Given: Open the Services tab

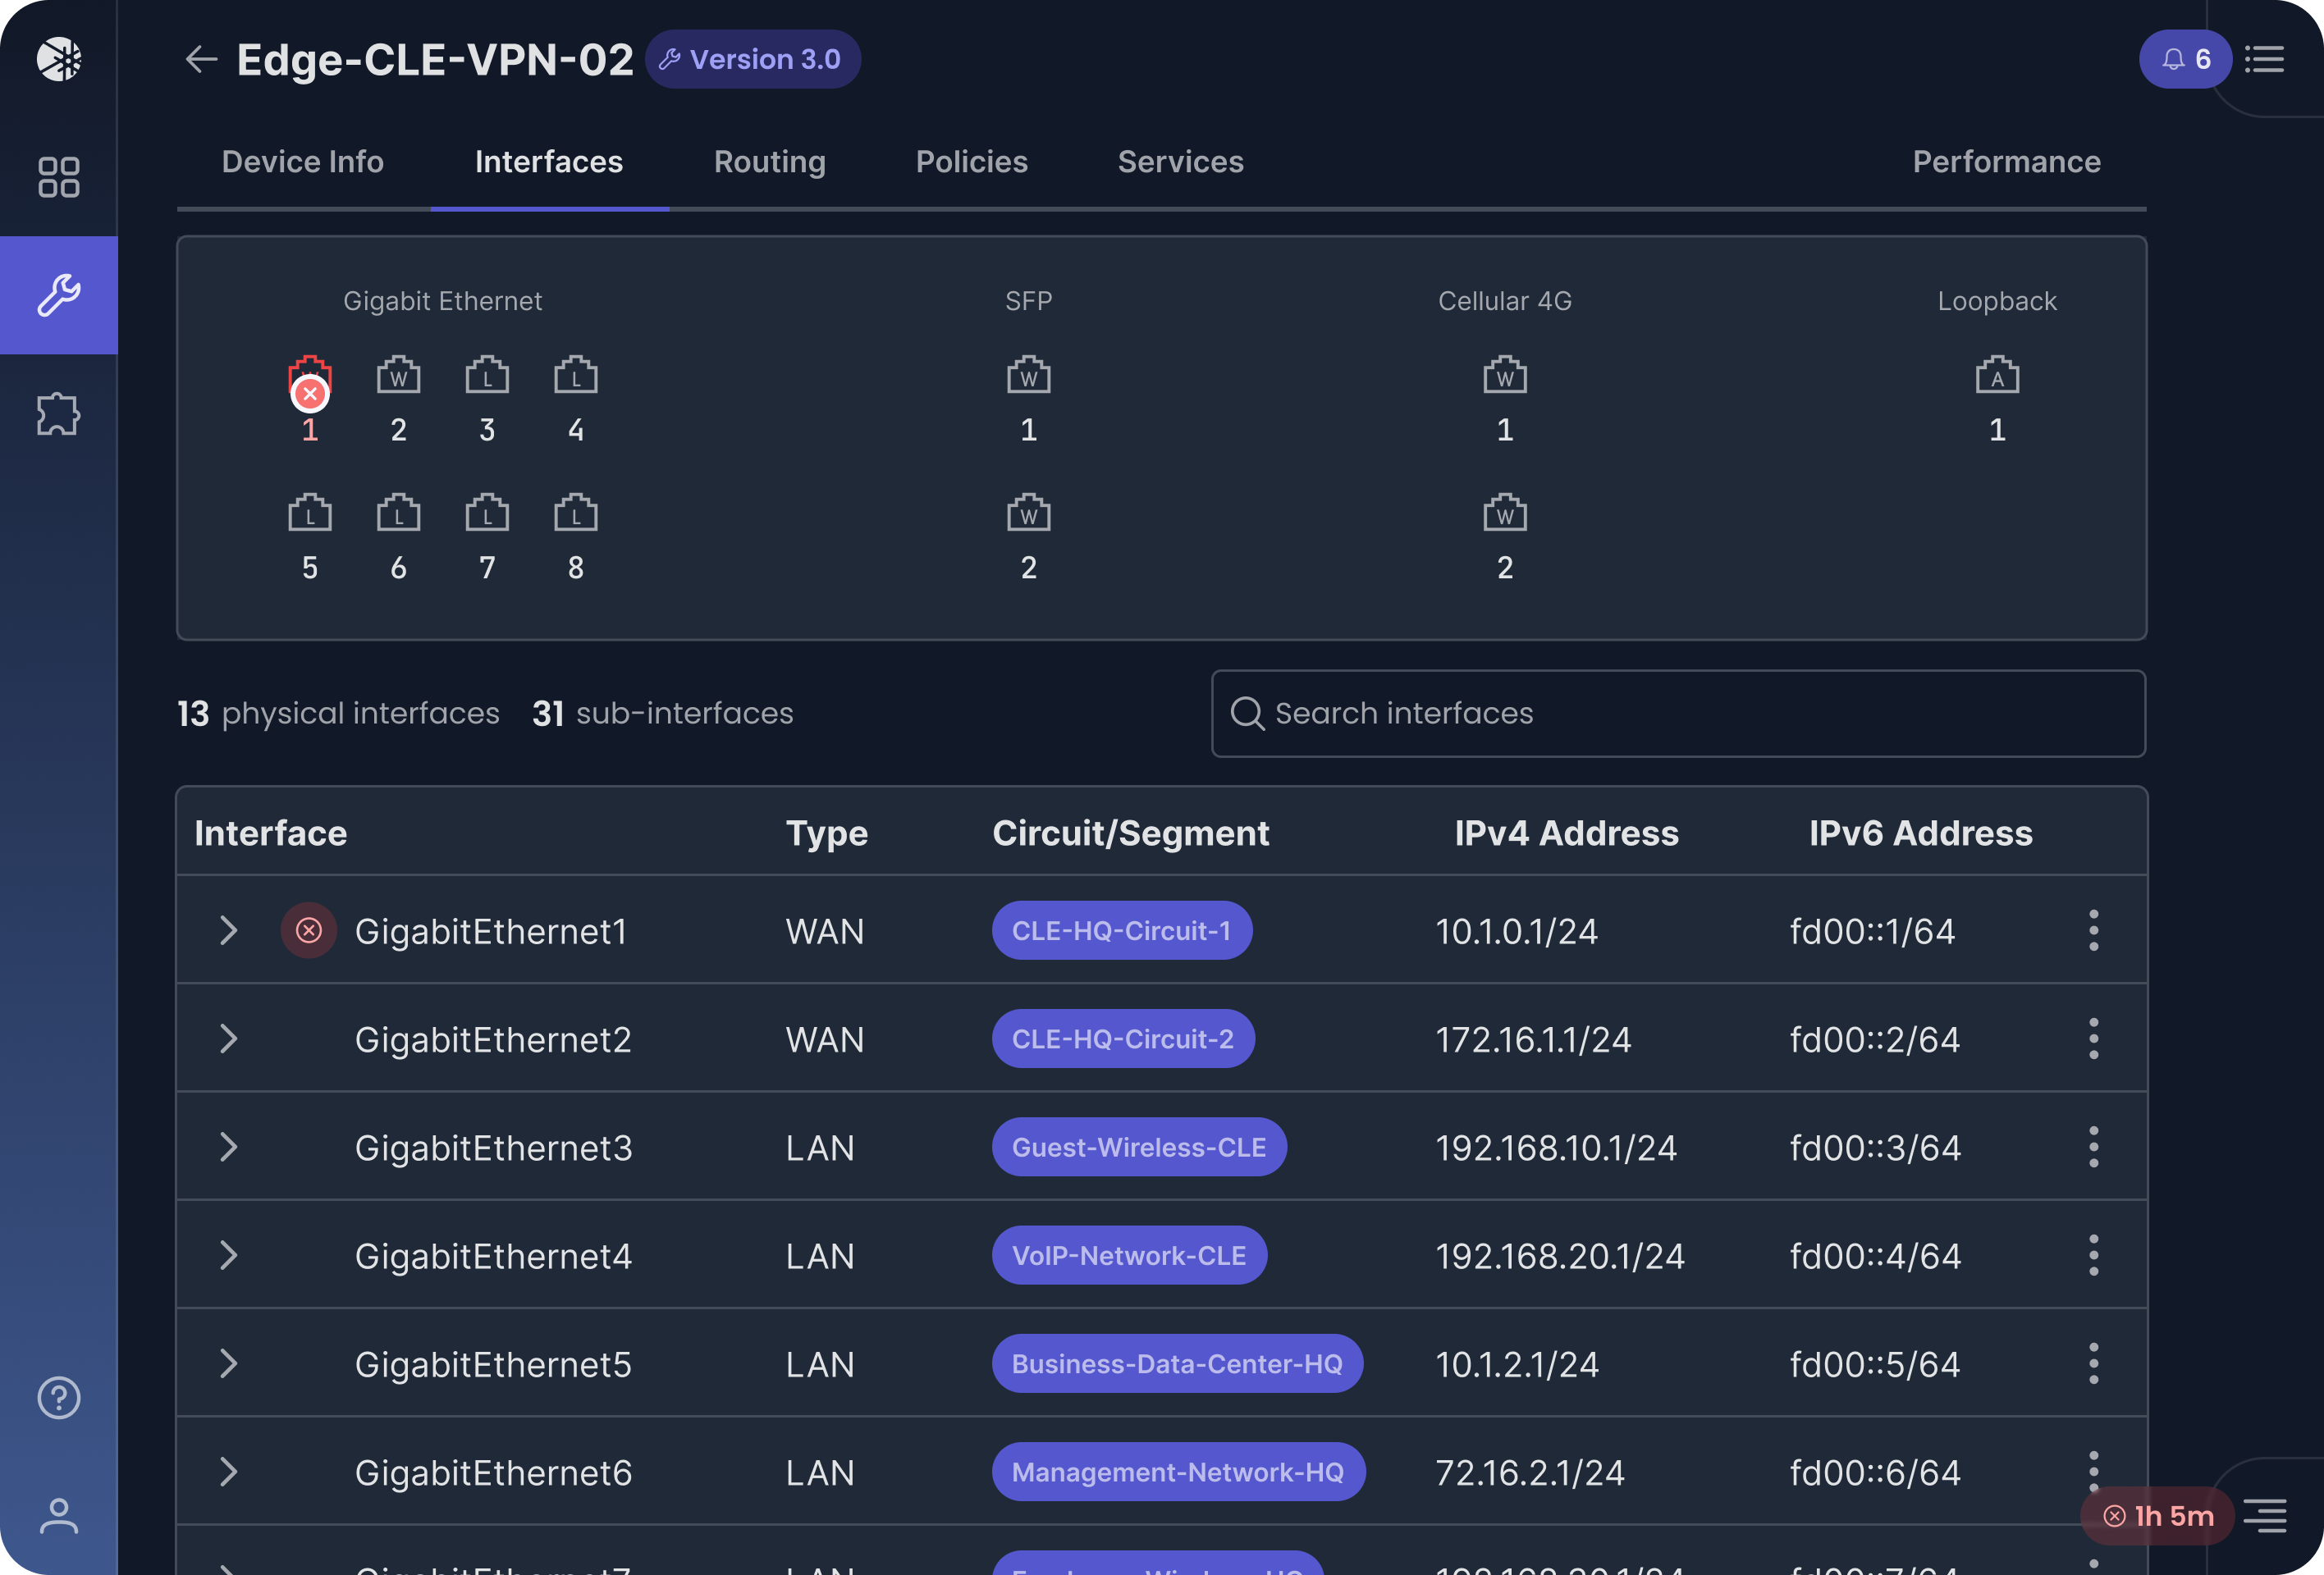Looking at the screenshot, I should pos(1181,162).
